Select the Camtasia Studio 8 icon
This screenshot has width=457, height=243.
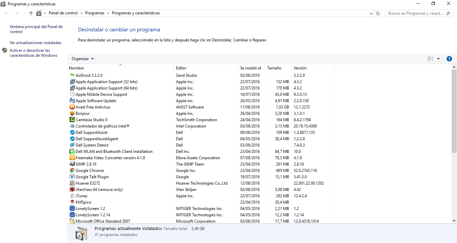72,120
